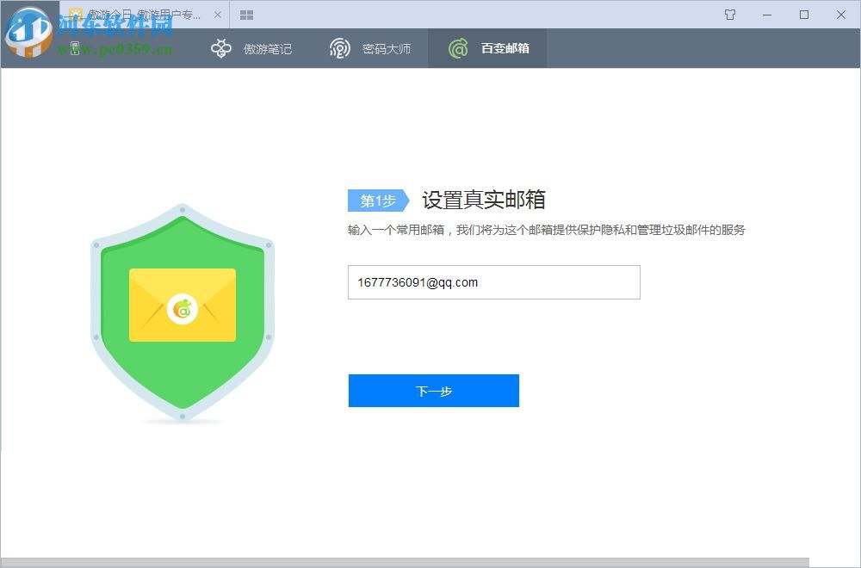861x568 pixels.
Task: Click the green @ UUMail icon
Action: coord(456,48)
